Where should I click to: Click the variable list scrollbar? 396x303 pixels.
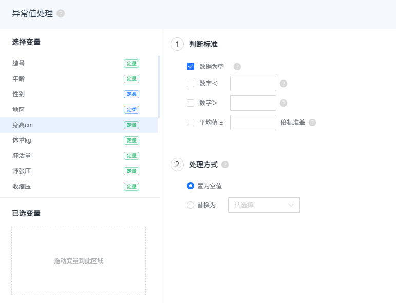[x=159, y=87]
